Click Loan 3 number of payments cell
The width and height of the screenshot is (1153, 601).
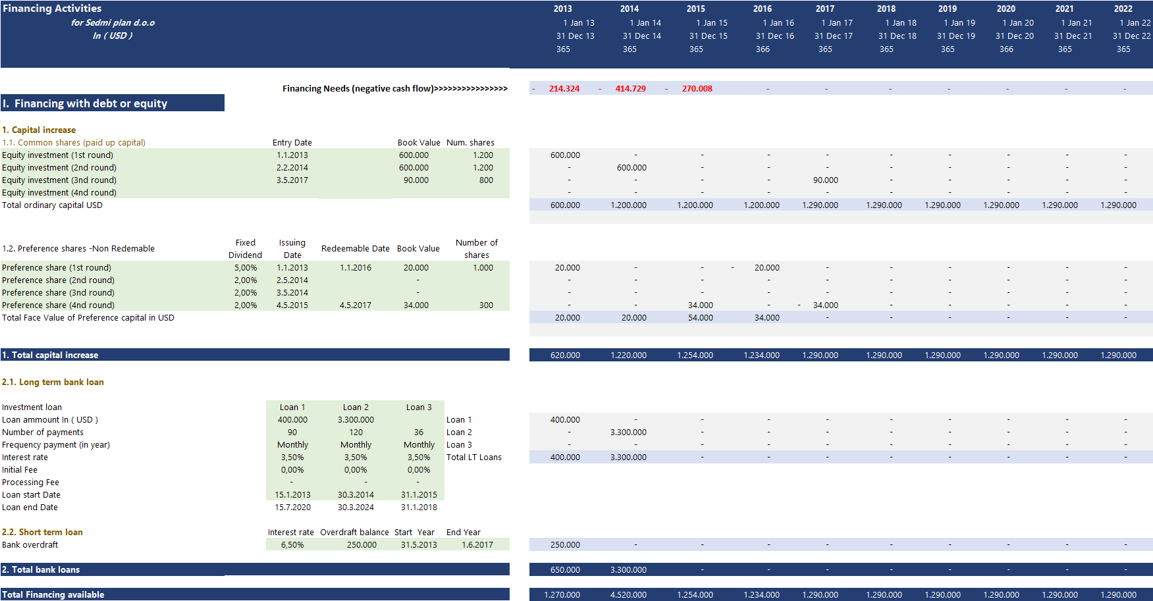[x=419, y=432]
